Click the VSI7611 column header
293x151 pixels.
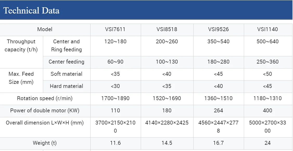[x=115, y=29]
